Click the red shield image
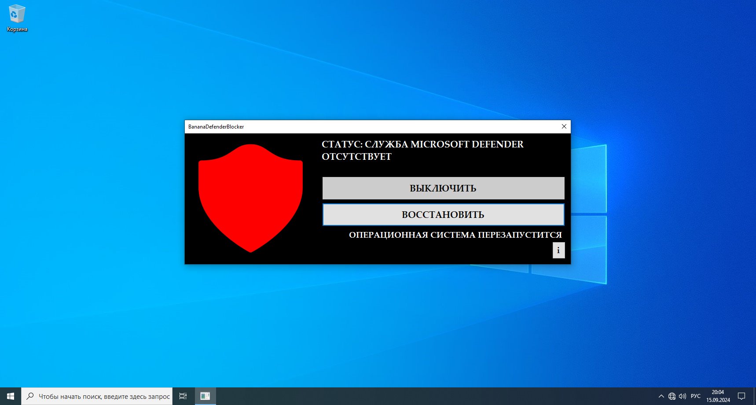This screenshot has width=756, height=405. [x=250, y=198]
